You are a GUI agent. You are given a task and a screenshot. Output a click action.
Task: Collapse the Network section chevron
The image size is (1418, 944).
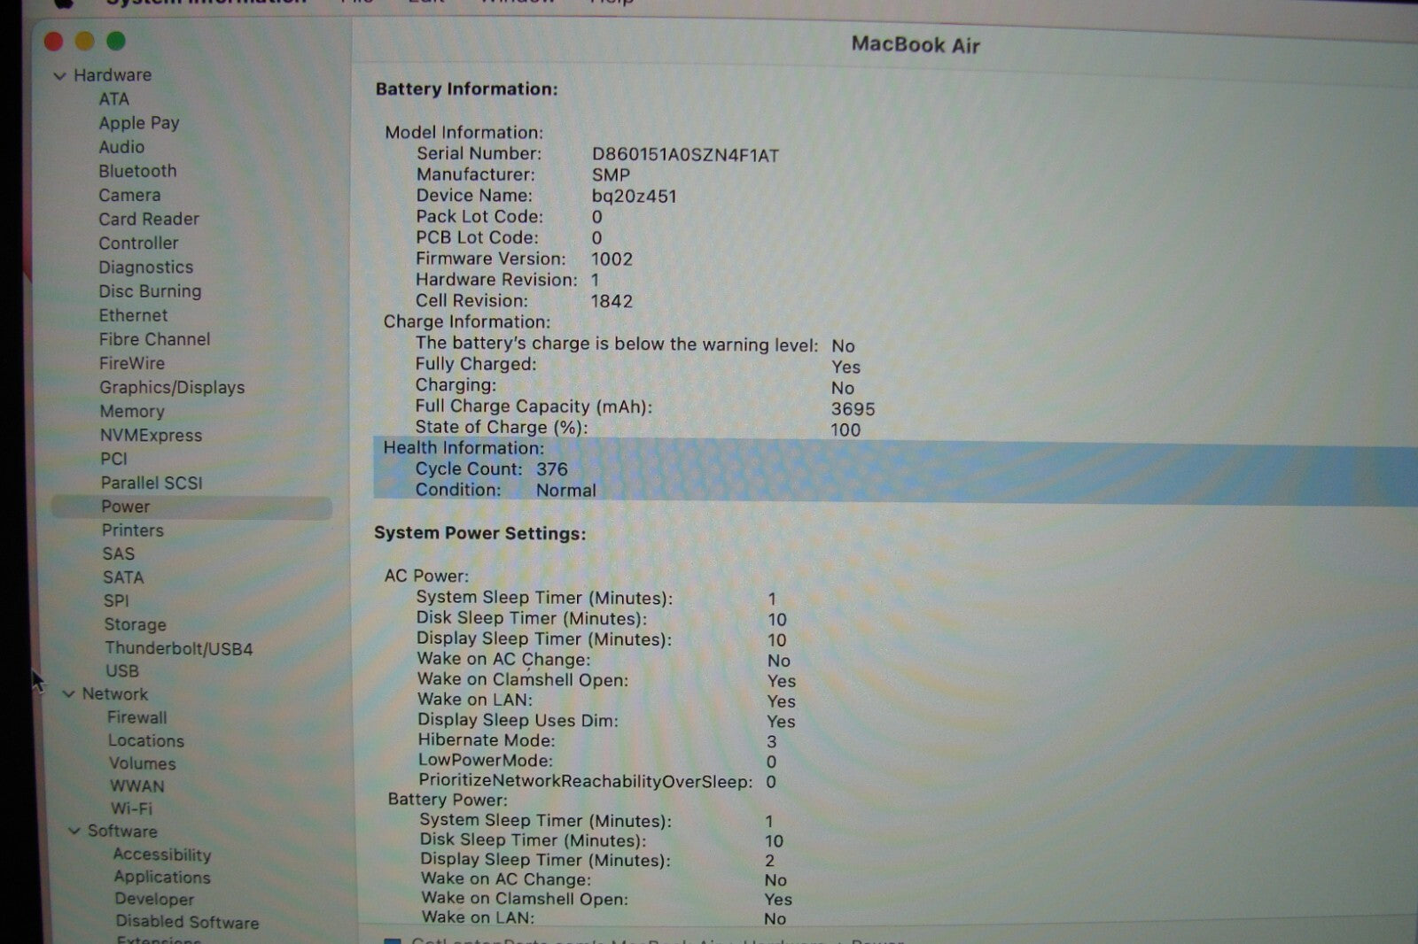[x=68, y=694]
